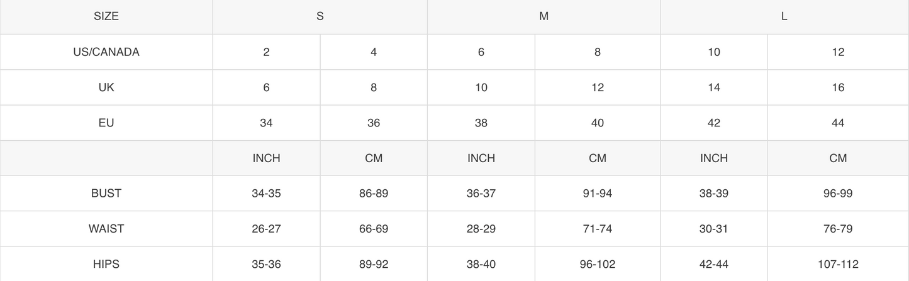Click the EU row label
909x281 pixels.
tap(106, 123)
